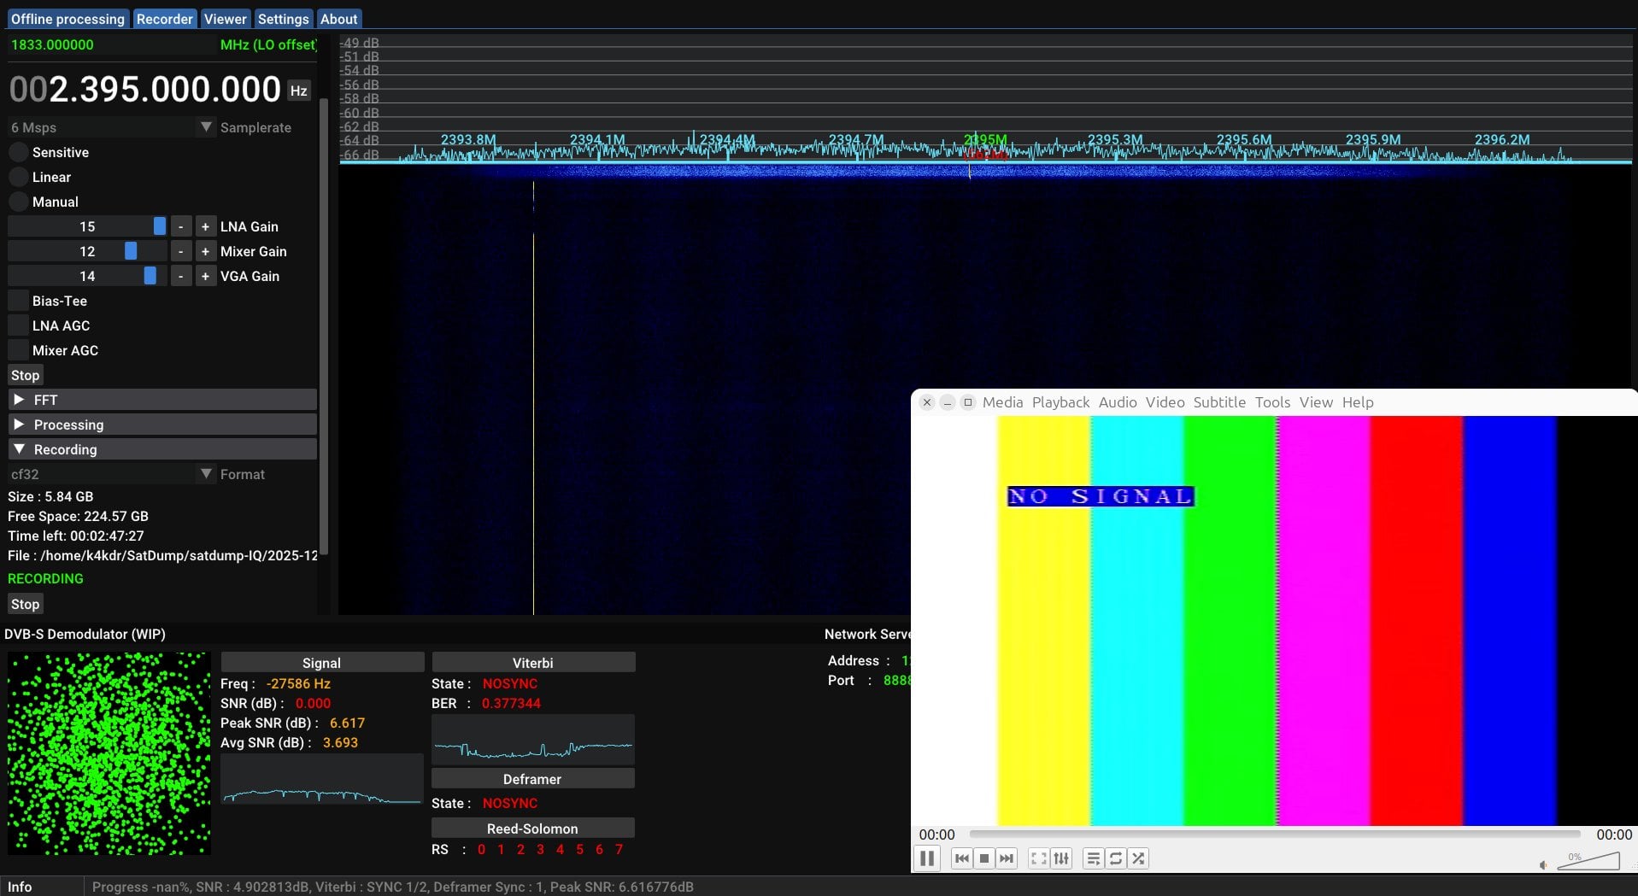Toggle VLC fullscreen mode icon
This screenshot has width=1638, height=896.
coord(1039,858)
